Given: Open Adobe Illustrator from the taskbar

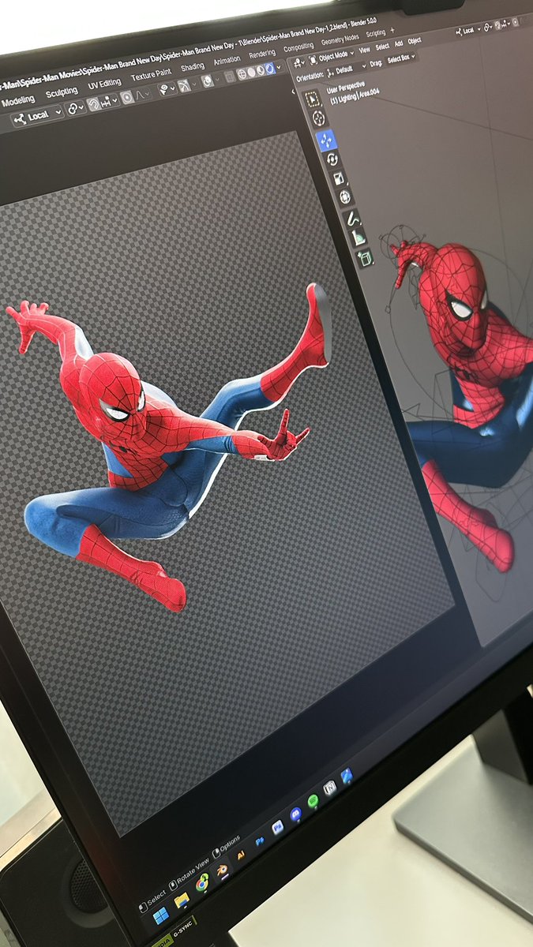Looking at the screenshot, I should [x=241, y=855].
